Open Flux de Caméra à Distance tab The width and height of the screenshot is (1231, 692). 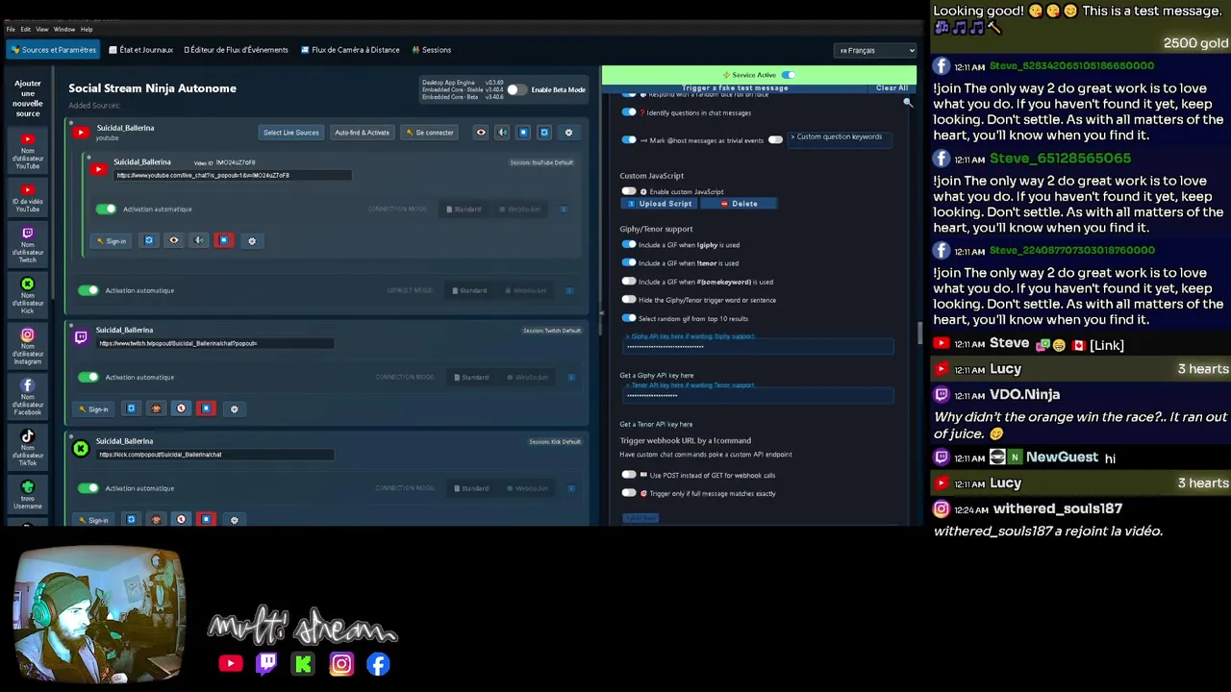point(350,50)
